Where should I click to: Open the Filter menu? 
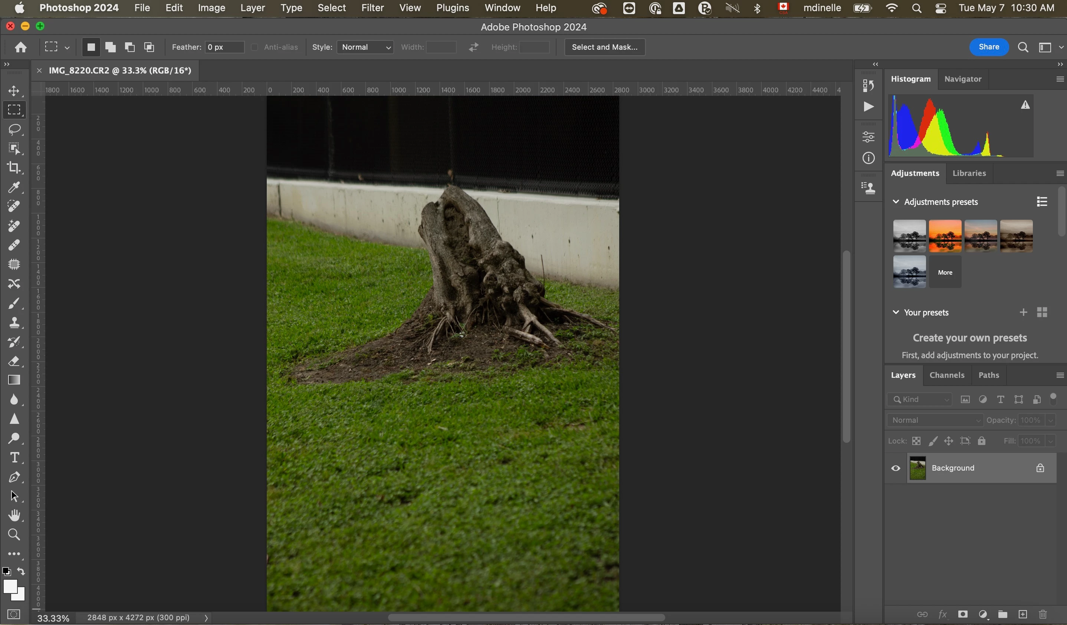[372, 8]
